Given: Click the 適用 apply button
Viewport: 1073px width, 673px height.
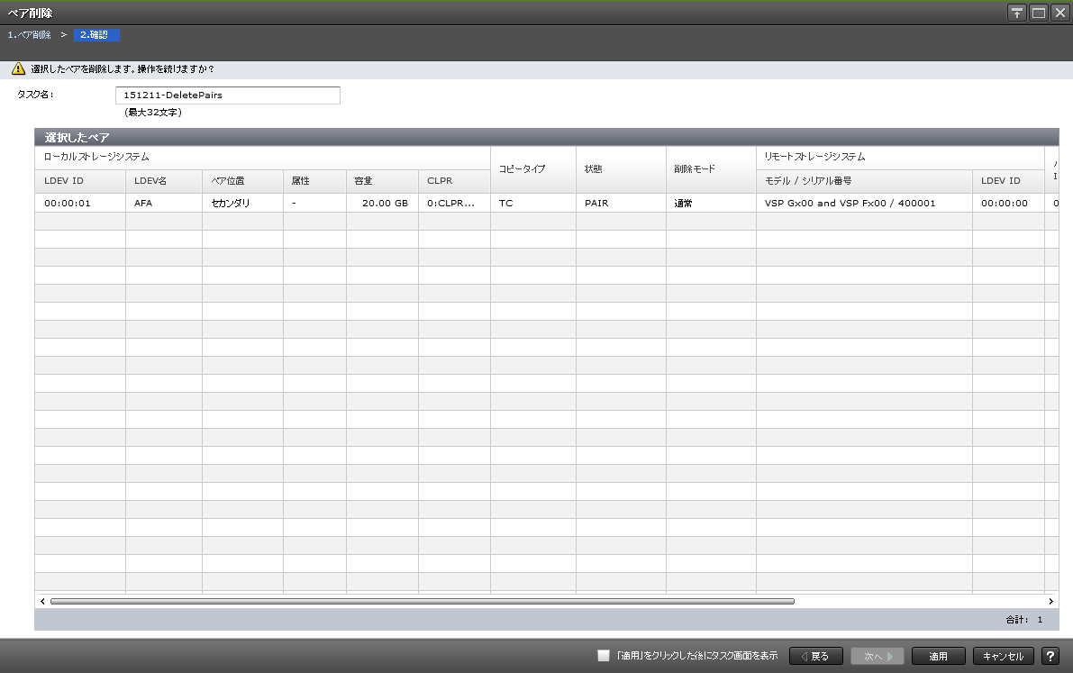Looking at the screenshot, I should tap(938, 656).
